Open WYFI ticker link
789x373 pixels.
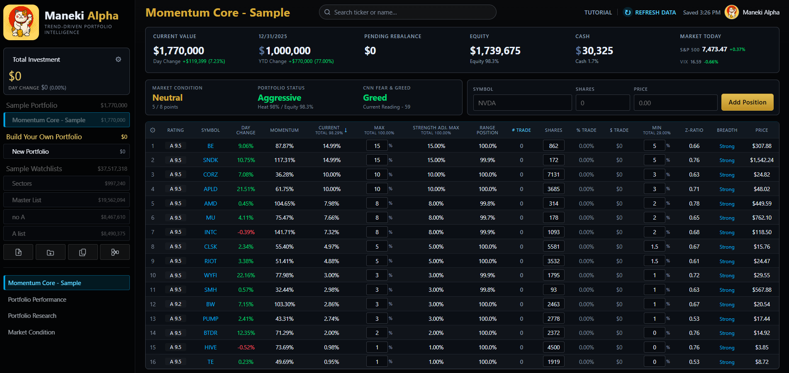[x=211, y=275]
